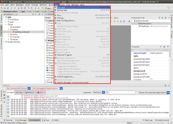Open the 0: Messages tool window
The height and width of the screenshot is (124, 173).
point(21,120)
